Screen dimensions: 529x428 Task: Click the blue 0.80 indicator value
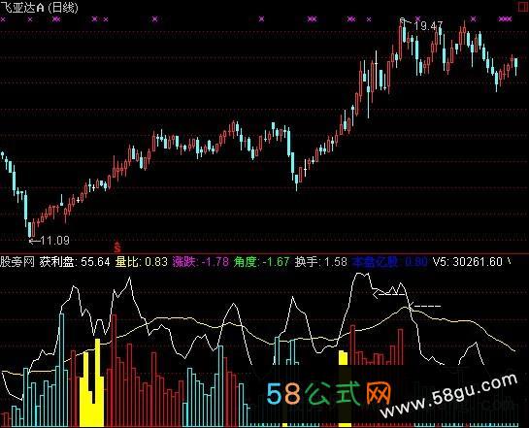pos(416,262)
